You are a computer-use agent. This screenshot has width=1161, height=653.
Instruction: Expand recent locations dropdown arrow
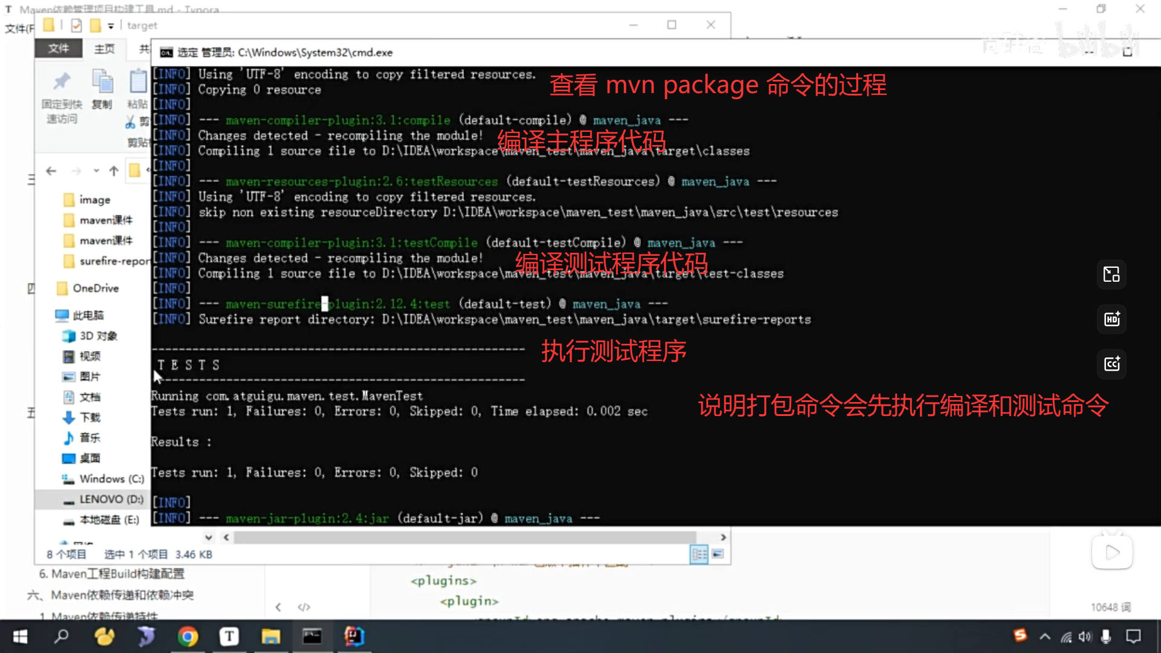pos(96,171)
